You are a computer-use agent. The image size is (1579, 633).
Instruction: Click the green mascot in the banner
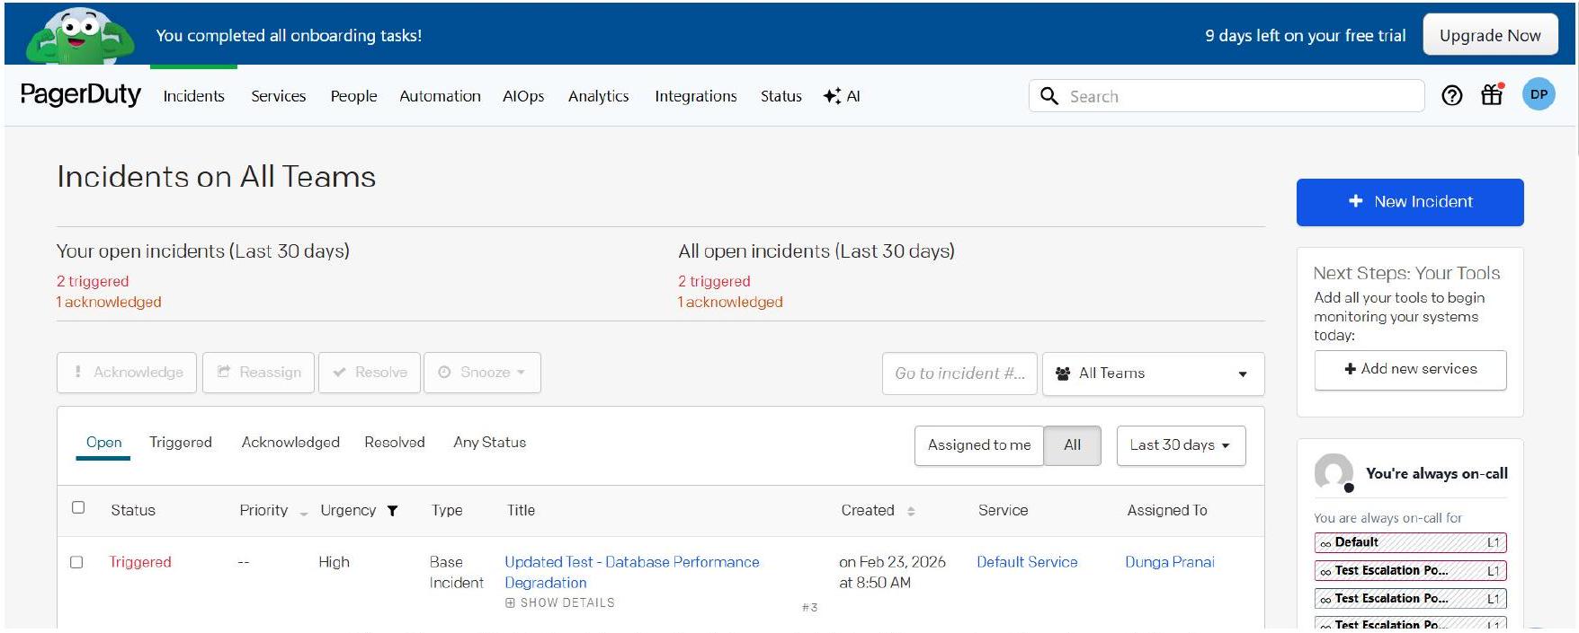pyautogui.click(x=80, y=36)
